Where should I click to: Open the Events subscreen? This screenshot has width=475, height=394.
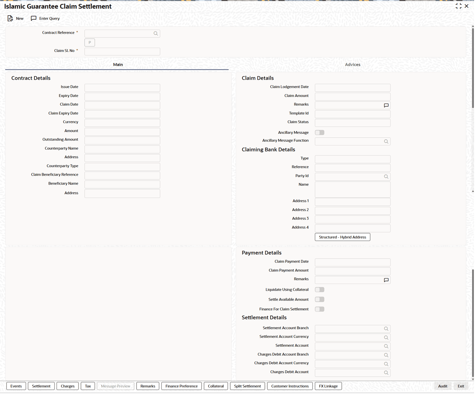point(16,386)
